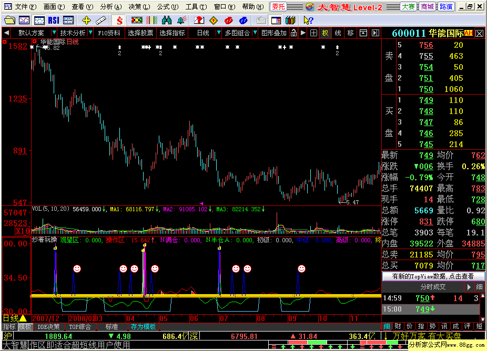Screen dimensions: 487x351
Task: Select the 讯 tab in quote panel
Action: point(444,326)
